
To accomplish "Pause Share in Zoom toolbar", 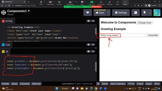I will (101, 3).
